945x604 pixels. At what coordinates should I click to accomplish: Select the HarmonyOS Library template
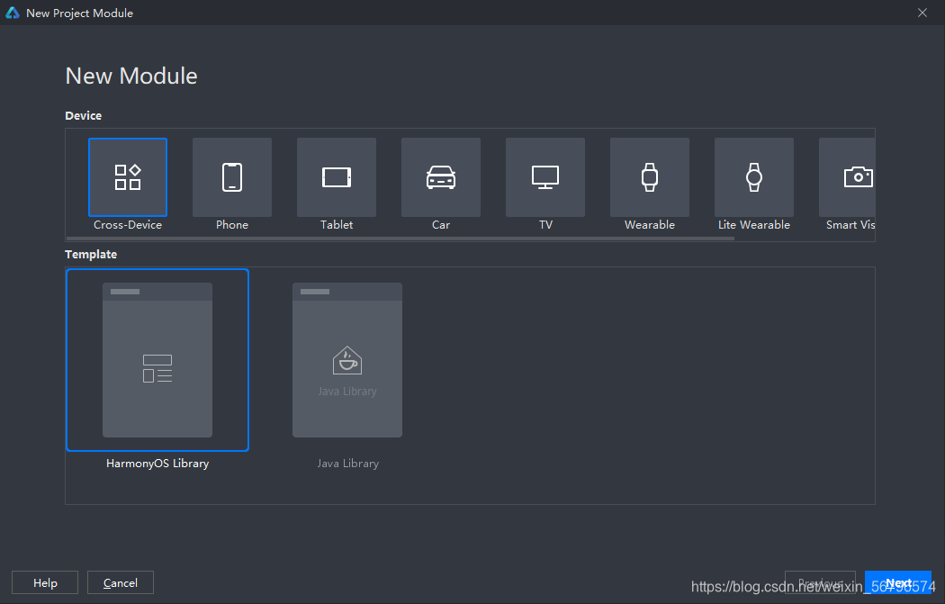pos(157,360)
